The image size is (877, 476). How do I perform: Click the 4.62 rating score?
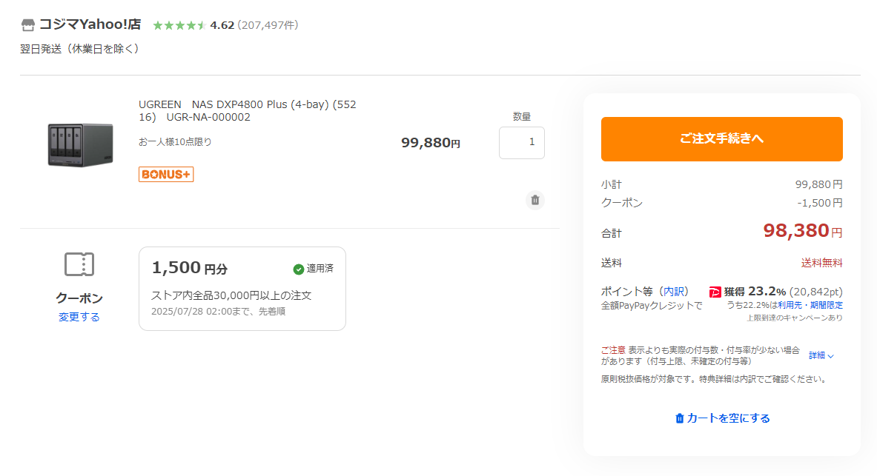pyautogui.click(x=222, y=25)
